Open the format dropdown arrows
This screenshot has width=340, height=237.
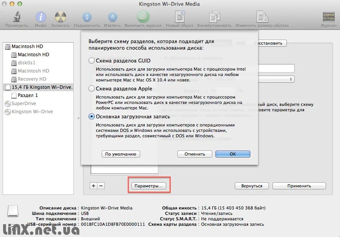tap(291, 79)
